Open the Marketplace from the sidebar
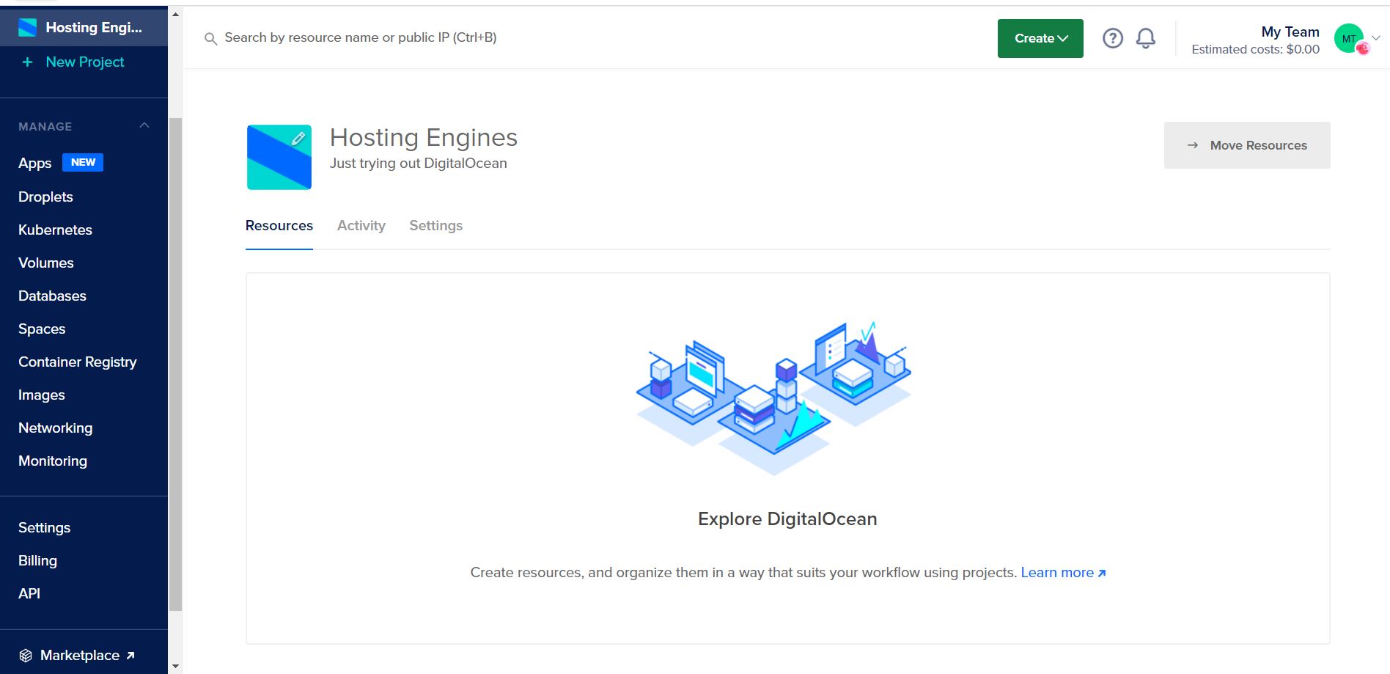The width and height of the screenshot is (1390, 674). (x=77, y=655)
